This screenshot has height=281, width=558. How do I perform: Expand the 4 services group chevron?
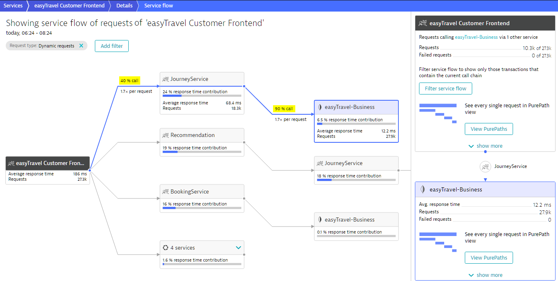click(238, 248)
